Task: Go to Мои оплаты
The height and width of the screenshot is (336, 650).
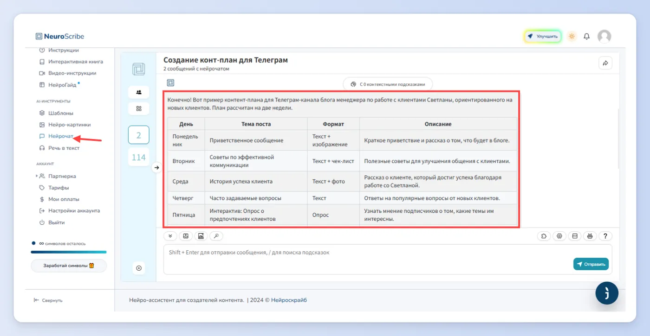Action: tap(59, 199)
